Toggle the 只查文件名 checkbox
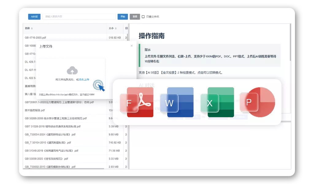 pyautogui.click(x=143, y=17)
